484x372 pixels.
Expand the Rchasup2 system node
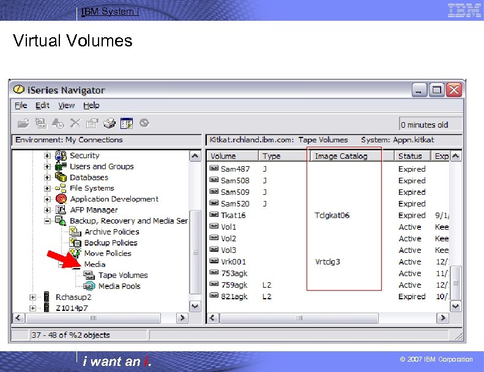coord(32,297)
